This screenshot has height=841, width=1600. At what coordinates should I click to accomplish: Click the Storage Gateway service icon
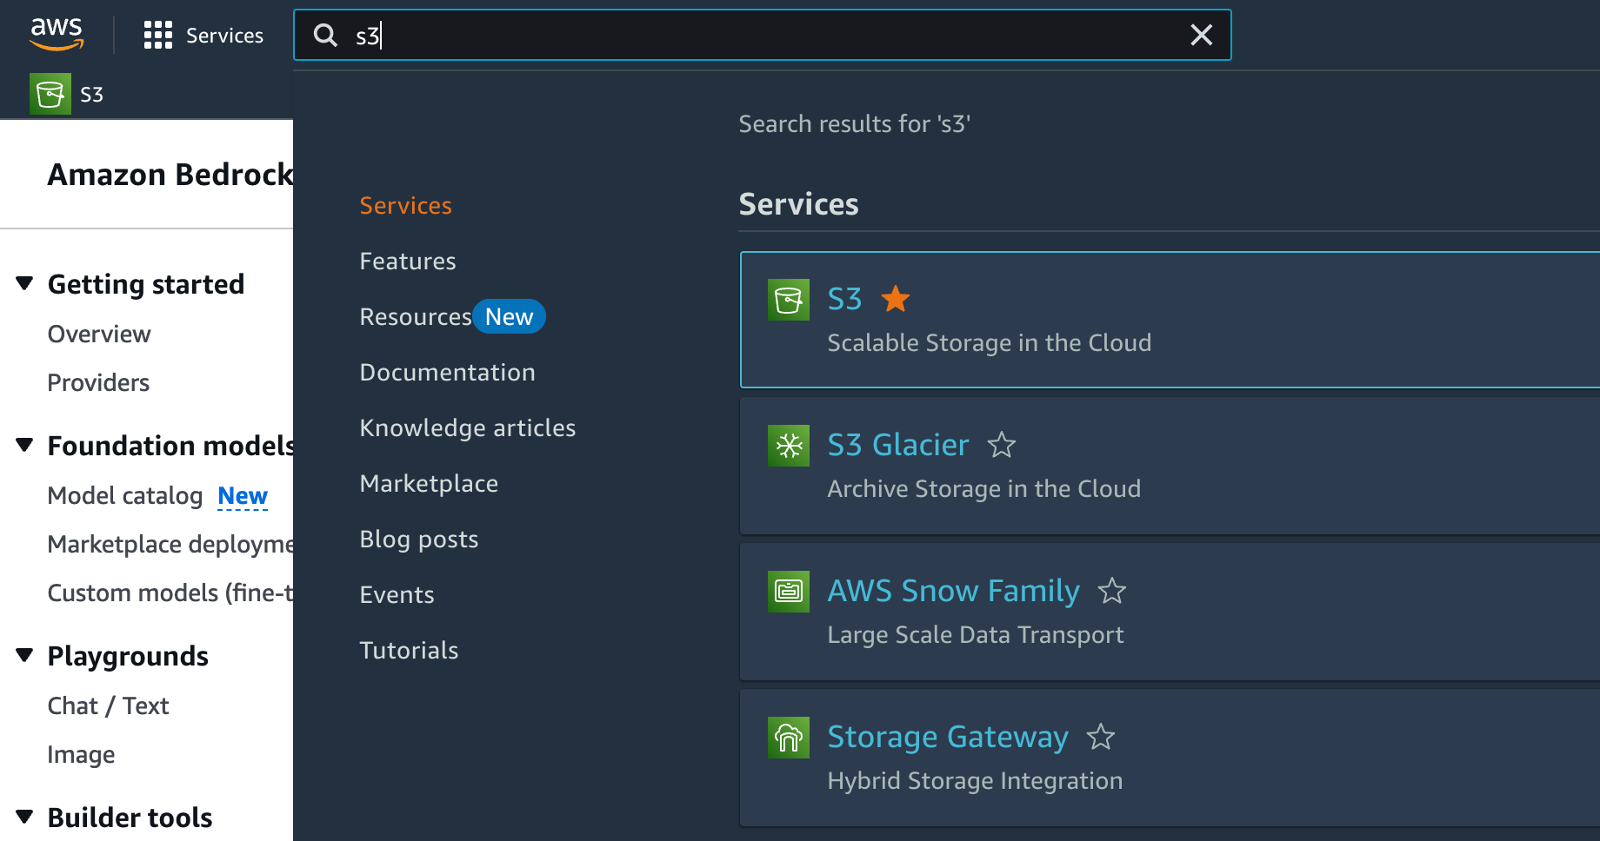click(789, 738)
